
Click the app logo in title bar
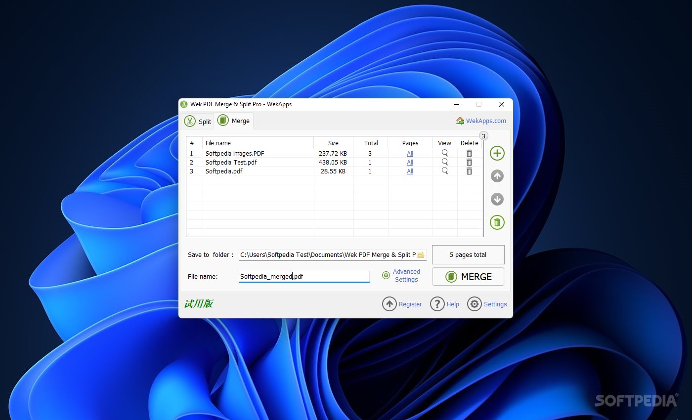[x=184, y=104]
